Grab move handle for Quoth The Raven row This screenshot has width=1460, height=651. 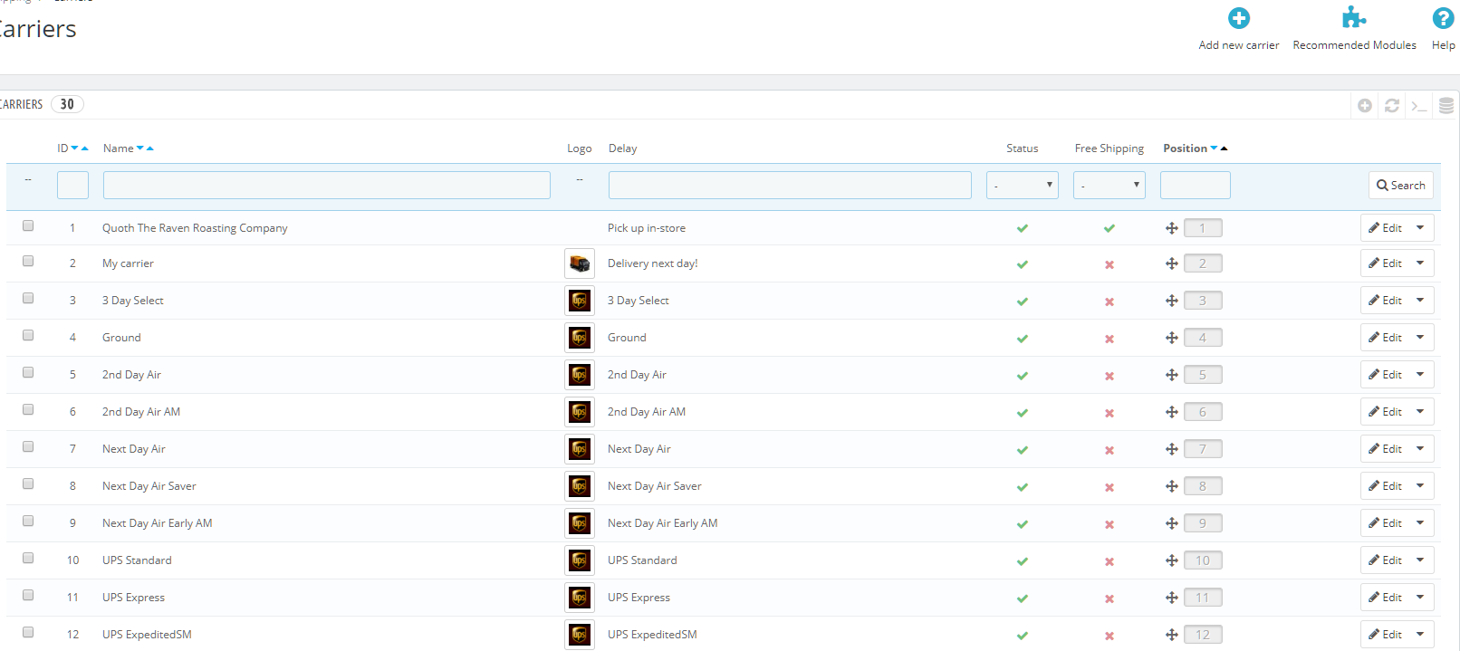click(x=1171, y=228)
